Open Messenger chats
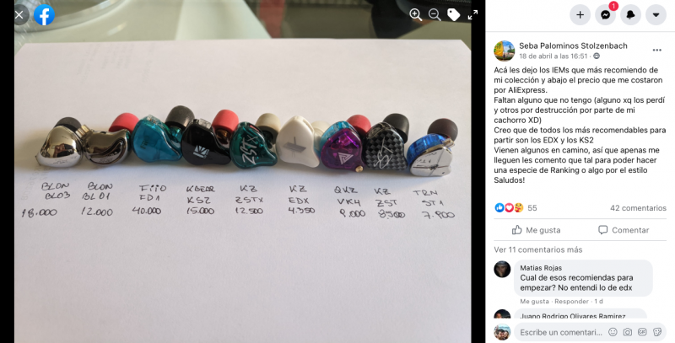 605,15
